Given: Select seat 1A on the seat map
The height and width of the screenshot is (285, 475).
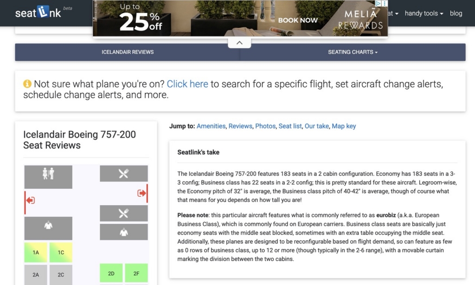Looking at the screenshot, I should coord(36,252).
